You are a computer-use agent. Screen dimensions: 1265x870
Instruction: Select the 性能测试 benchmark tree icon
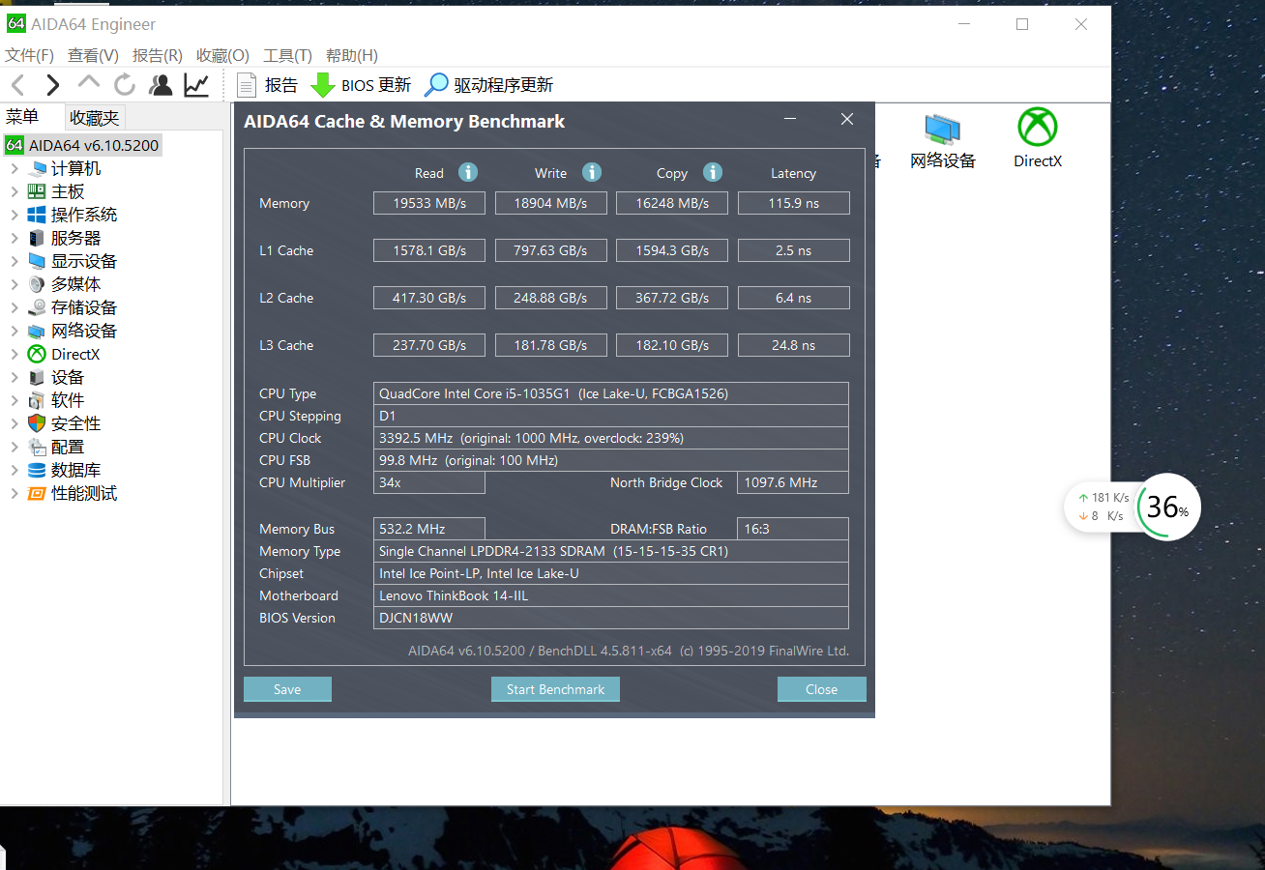click(37, 494)
